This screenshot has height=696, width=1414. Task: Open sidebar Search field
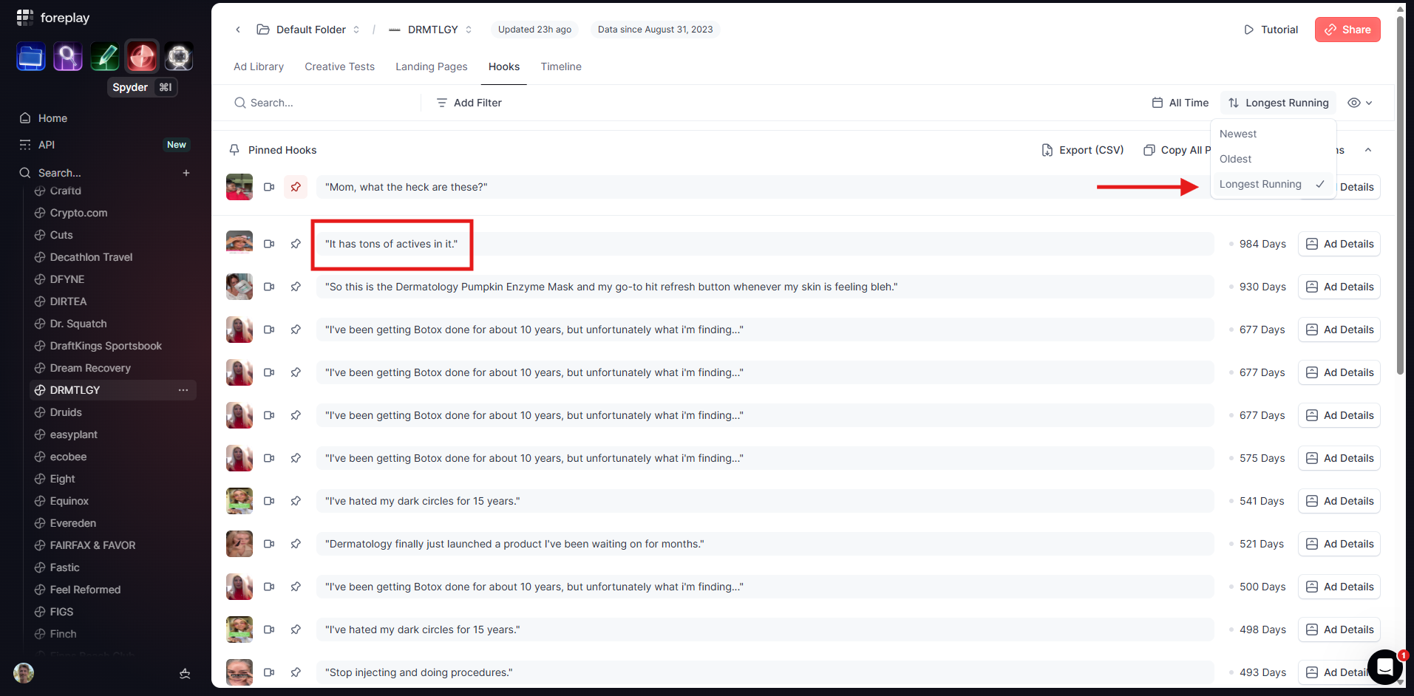point(59,173)
